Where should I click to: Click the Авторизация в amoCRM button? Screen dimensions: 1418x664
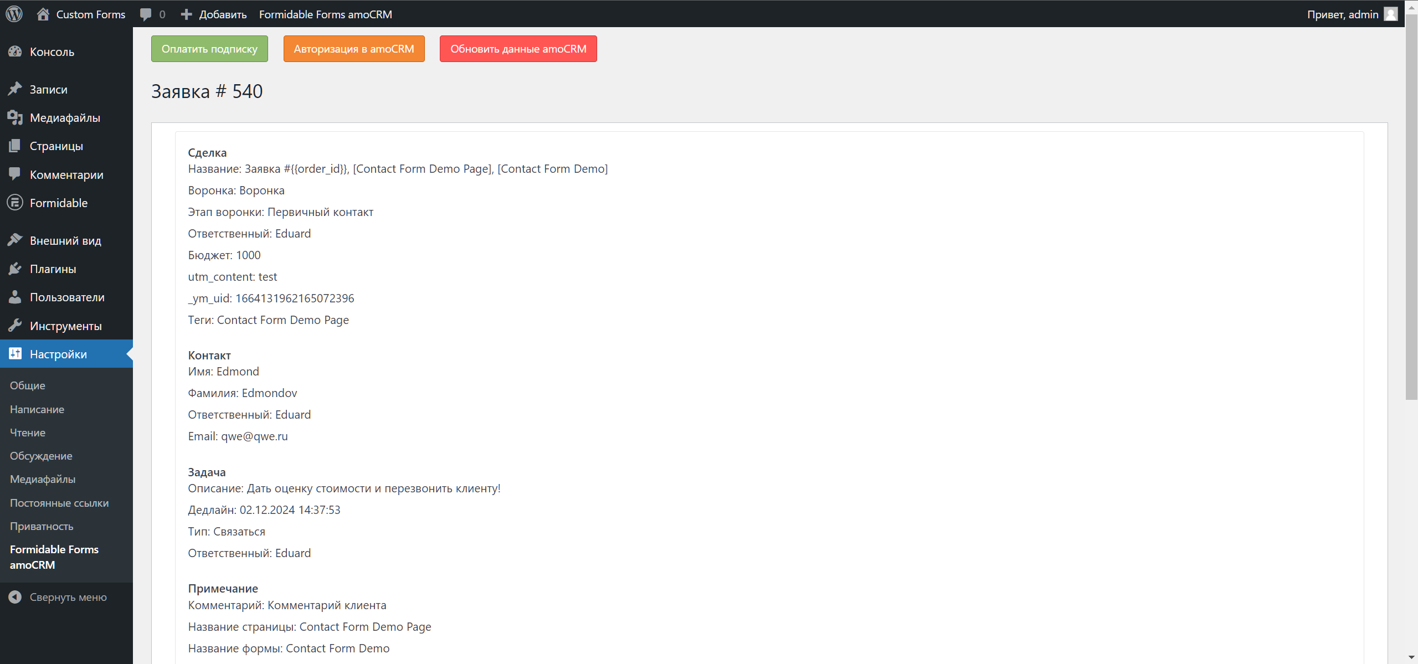[354, 49]
